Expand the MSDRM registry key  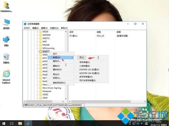[x=37, y=35]
